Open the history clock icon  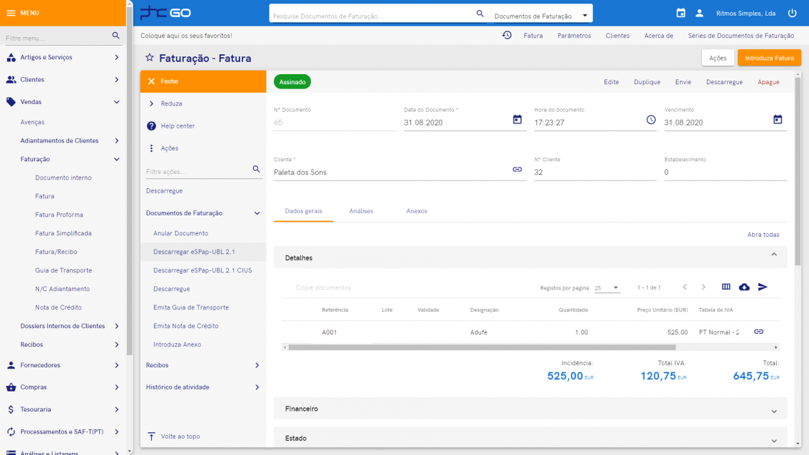(507, 35)
